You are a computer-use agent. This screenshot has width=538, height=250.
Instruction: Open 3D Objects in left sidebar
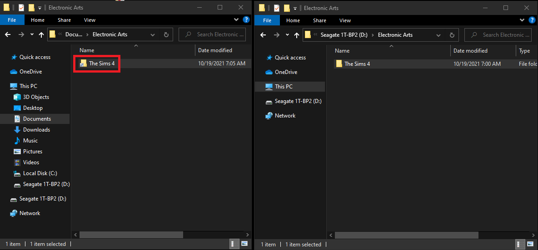36,97
